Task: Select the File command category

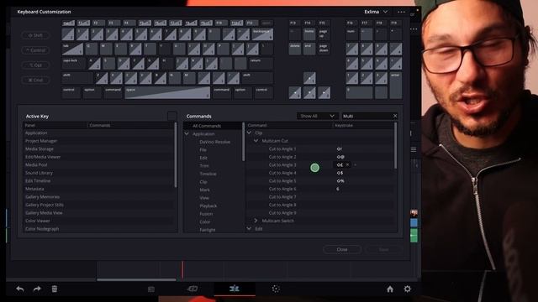Action: [x=203, y=150]
